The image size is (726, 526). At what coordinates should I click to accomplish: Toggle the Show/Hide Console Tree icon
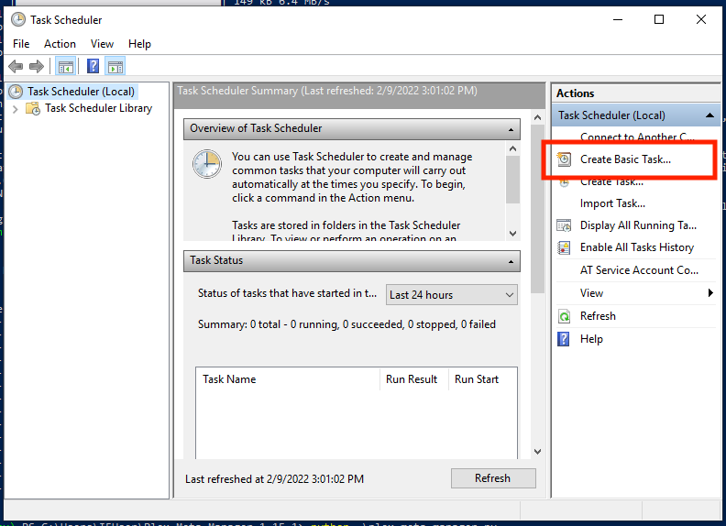(x=66, y=67)
